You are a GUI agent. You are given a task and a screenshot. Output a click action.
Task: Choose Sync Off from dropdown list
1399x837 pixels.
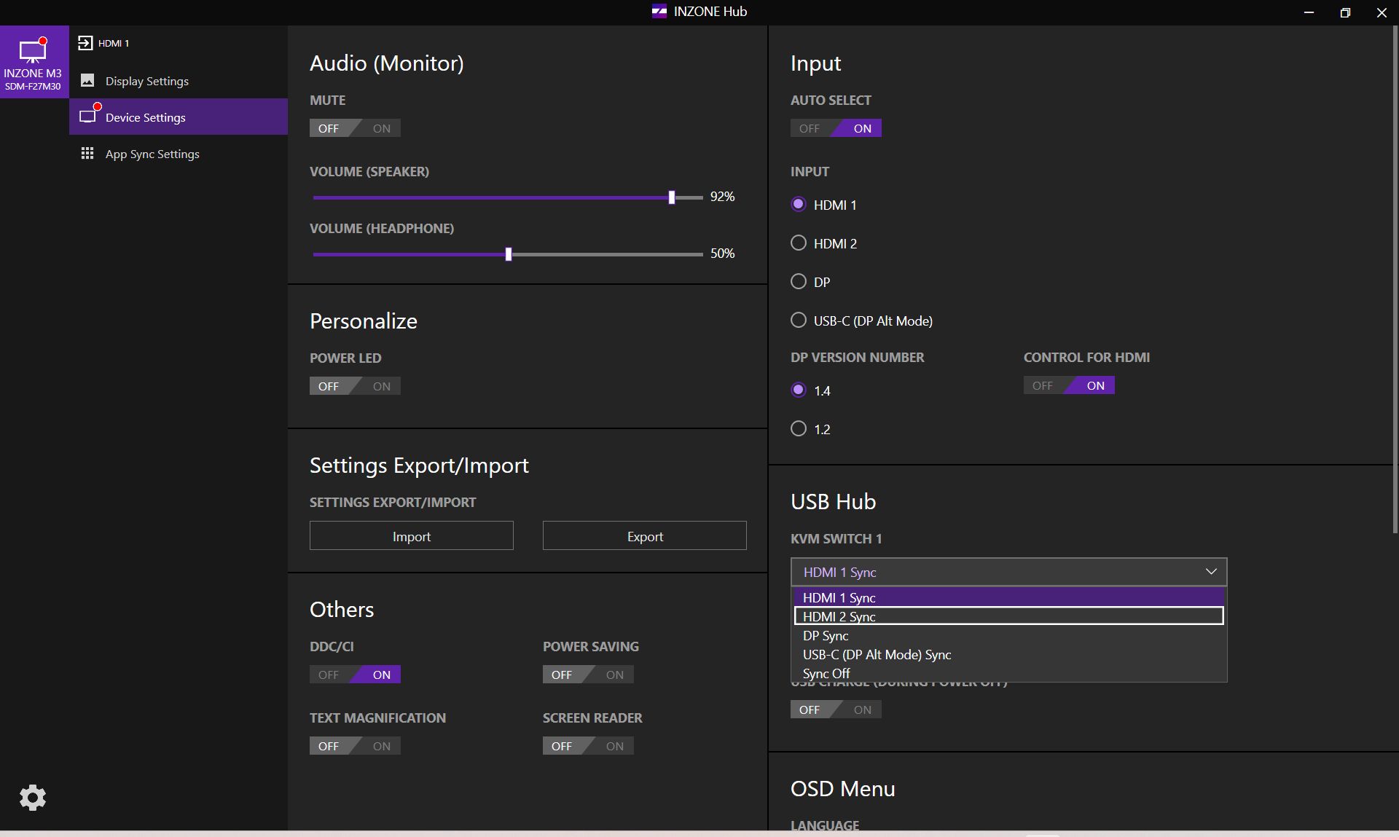1008,673
